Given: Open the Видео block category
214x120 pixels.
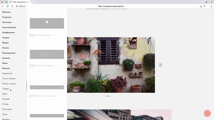Looking at the screenshot, I should pyautogui.click(x=5, y=94).
